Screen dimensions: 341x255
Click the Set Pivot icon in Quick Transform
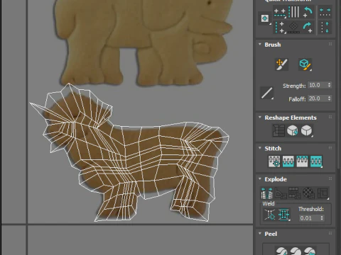coord(265,18)
